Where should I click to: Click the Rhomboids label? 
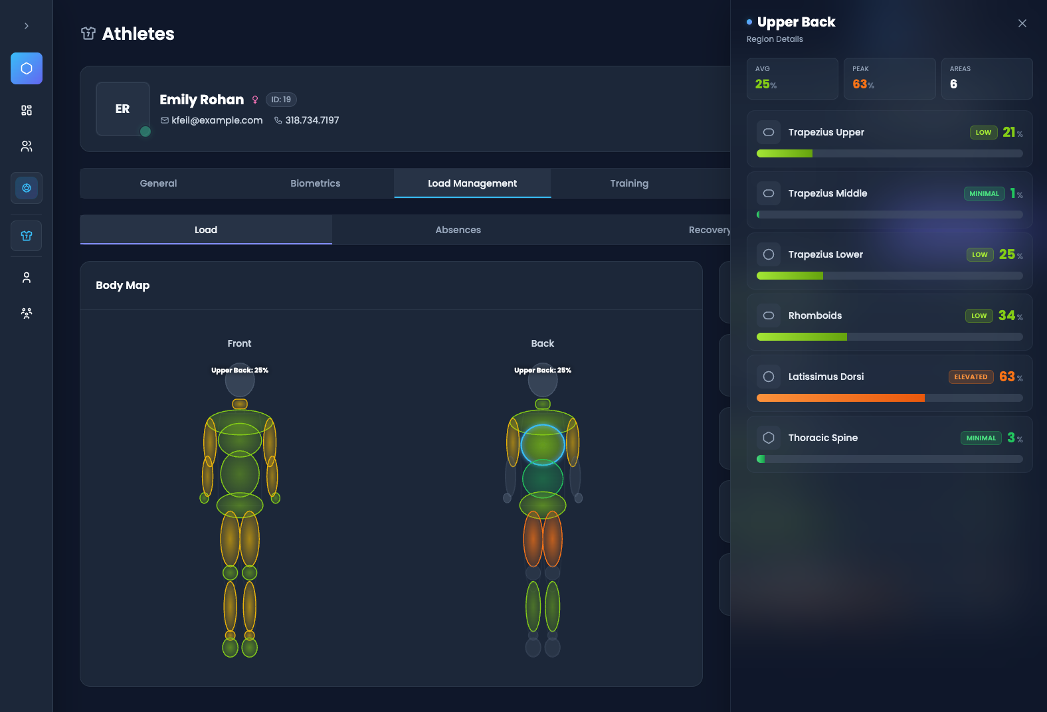[815, 315]
